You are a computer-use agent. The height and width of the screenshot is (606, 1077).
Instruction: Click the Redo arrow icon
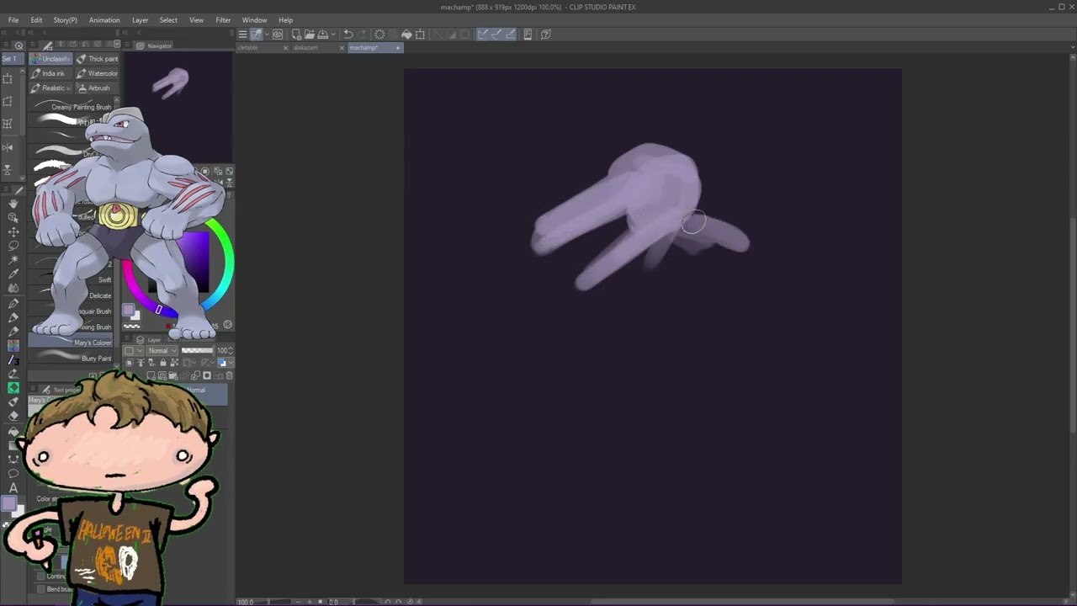(362, 35)
